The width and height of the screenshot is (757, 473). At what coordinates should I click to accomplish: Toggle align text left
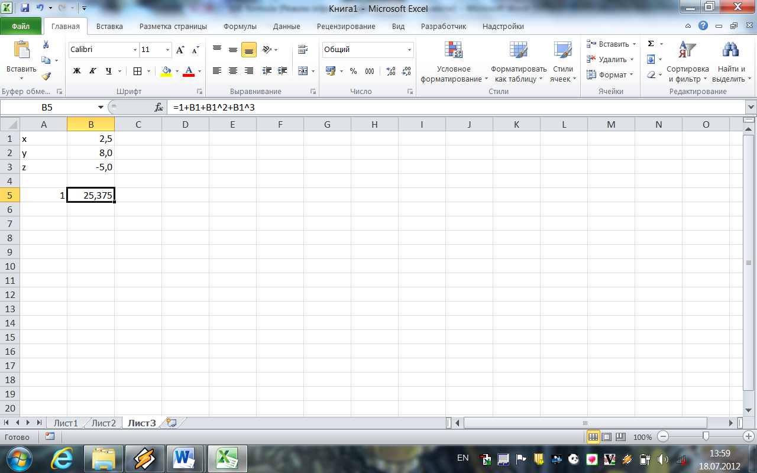[x=217, y=71]
